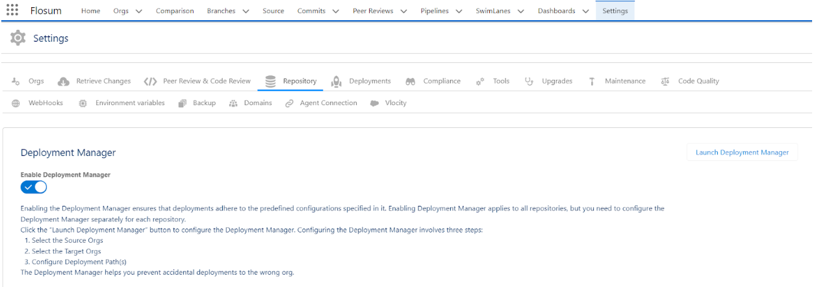Image resolution: width=816 pixels, height=287 pixels.
Task: Click the Vlocity cloud icon
Action: coord(374,103)
